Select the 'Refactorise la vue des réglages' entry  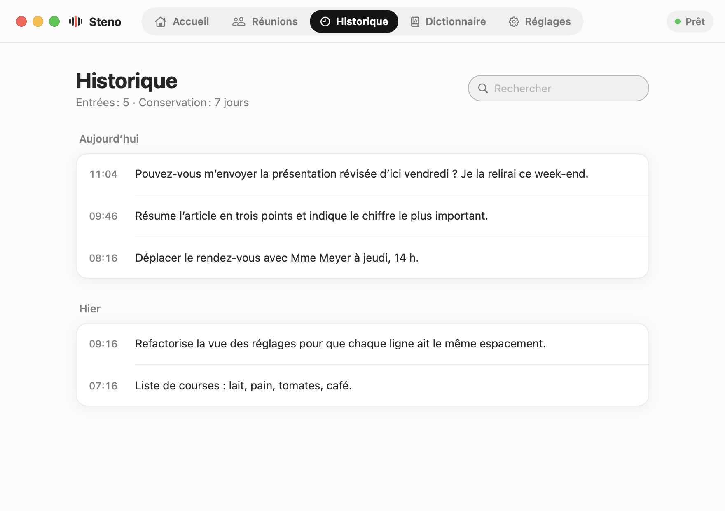point(362,344)
